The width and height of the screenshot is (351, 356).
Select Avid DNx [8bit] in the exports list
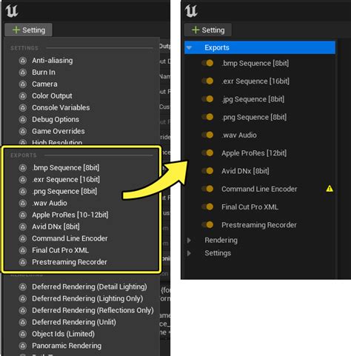245,171
